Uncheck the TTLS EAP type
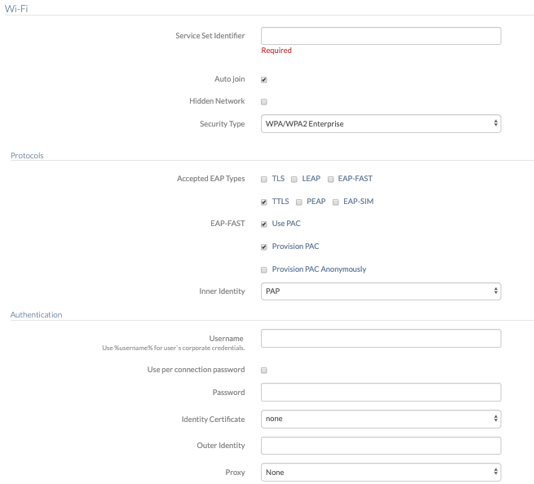 tap(264, 202)
